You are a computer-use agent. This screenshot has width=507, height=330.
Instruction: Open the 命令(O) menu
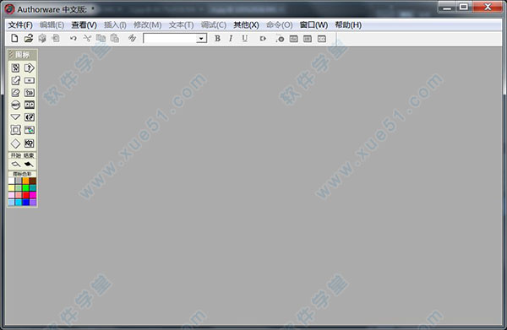coord(280,24)
